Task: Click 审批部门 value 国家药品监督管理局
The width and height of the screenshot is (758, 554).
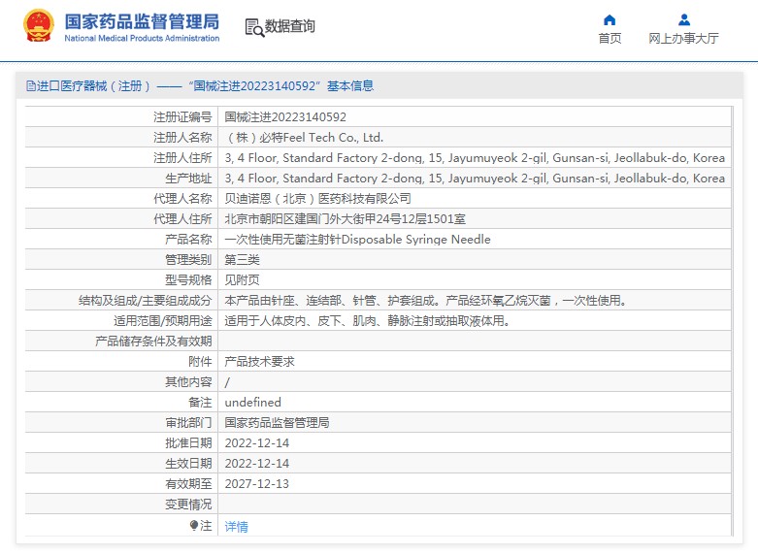Action: [x=277, y=422]
